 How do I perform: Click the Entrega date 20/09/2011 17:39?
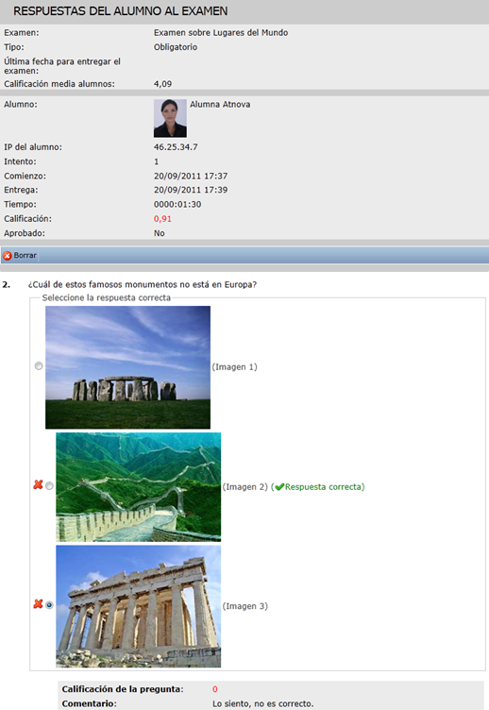191,190
